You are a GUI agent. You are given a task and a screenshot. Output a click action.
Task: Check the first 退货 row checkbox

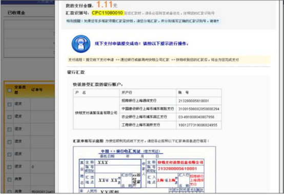tap(9, 104)
